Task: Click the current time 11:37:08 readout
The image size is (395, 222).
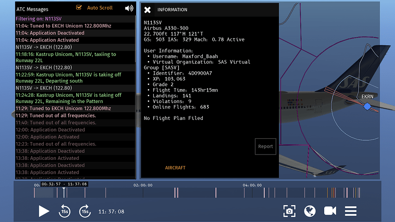Action: 111,212
